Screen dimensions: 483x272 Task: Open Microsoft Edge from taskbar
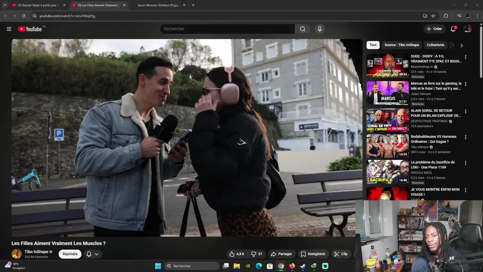258,266
